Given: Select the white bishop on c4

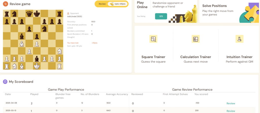Looking at the screenshot, I should (x=22, y=44).
